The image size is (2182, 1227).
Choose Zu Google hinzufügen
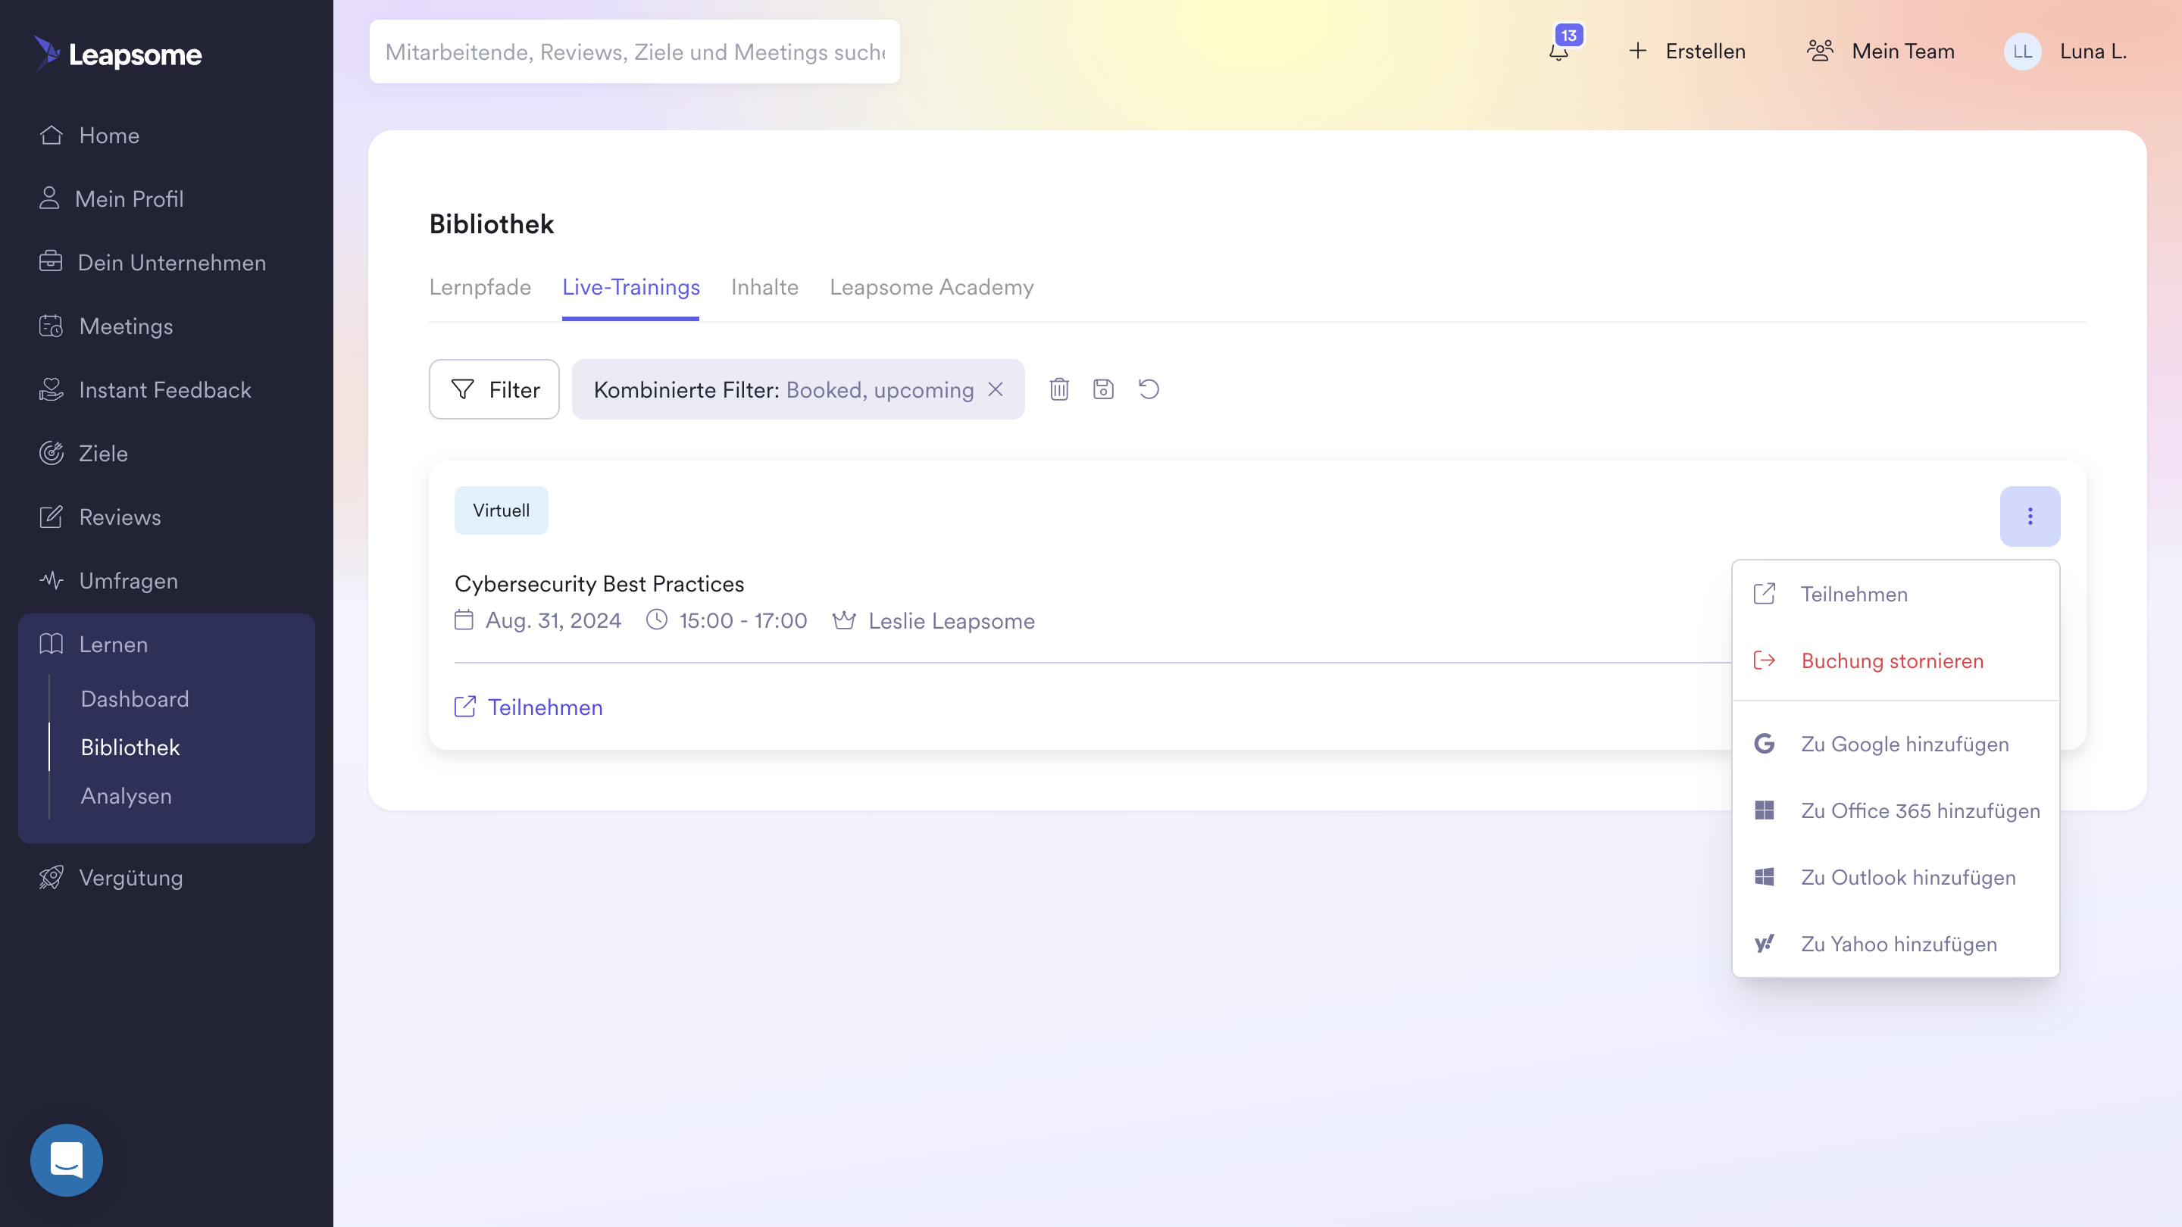[x=1896, y=744]
